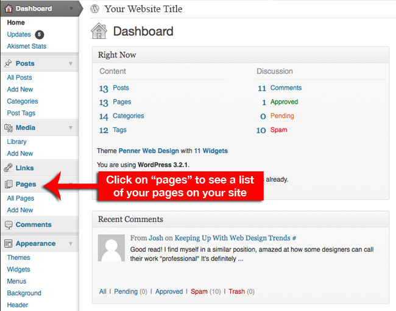Collapse the Dashboard menu arrow
396x311 pixels.
click(x=71, y=9)
